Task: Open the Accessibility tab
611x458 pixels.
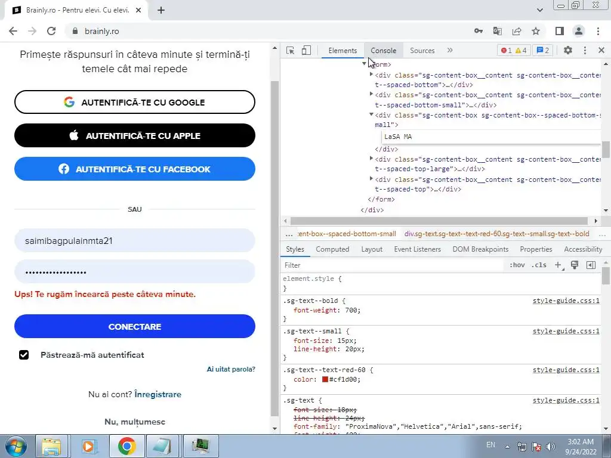Action: click(x=583, y=249)
